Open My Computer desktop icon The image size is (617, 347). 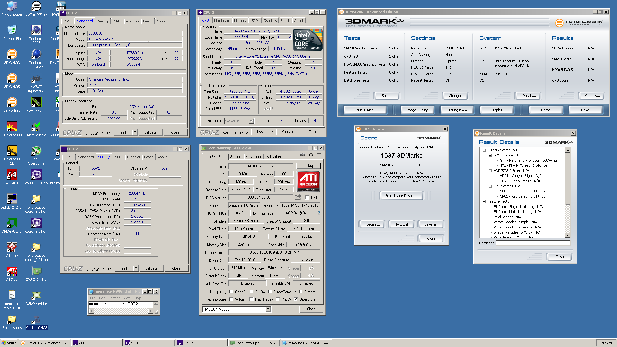12,9
